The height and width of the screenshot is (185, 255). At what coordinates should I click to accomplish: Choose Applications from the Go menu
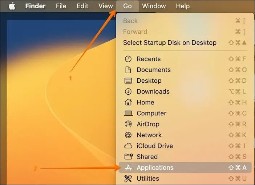point(155,168)
